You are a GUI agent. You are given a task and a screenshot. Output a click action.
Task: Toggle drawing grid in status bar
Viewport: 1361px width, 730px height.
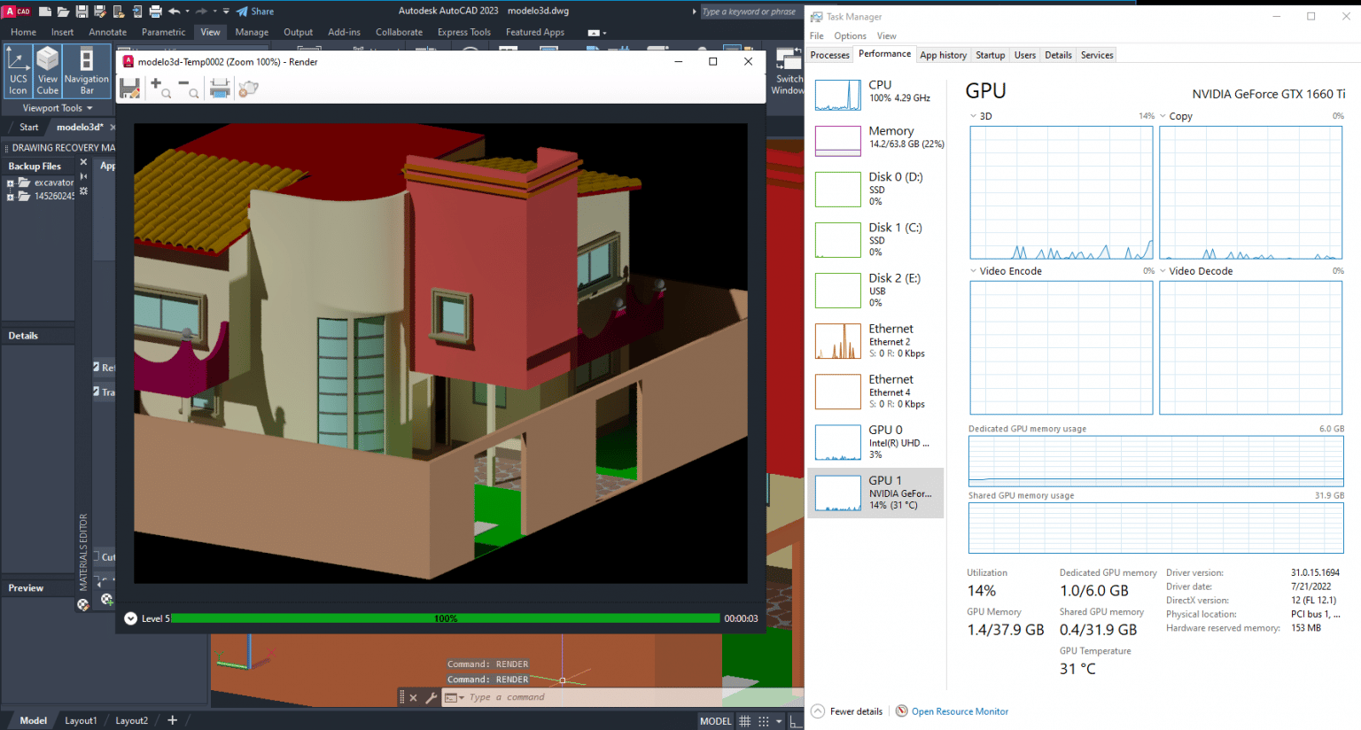745,721
